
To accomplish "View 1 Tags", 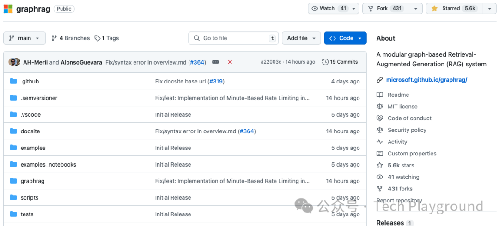I will tap(107, 38).
